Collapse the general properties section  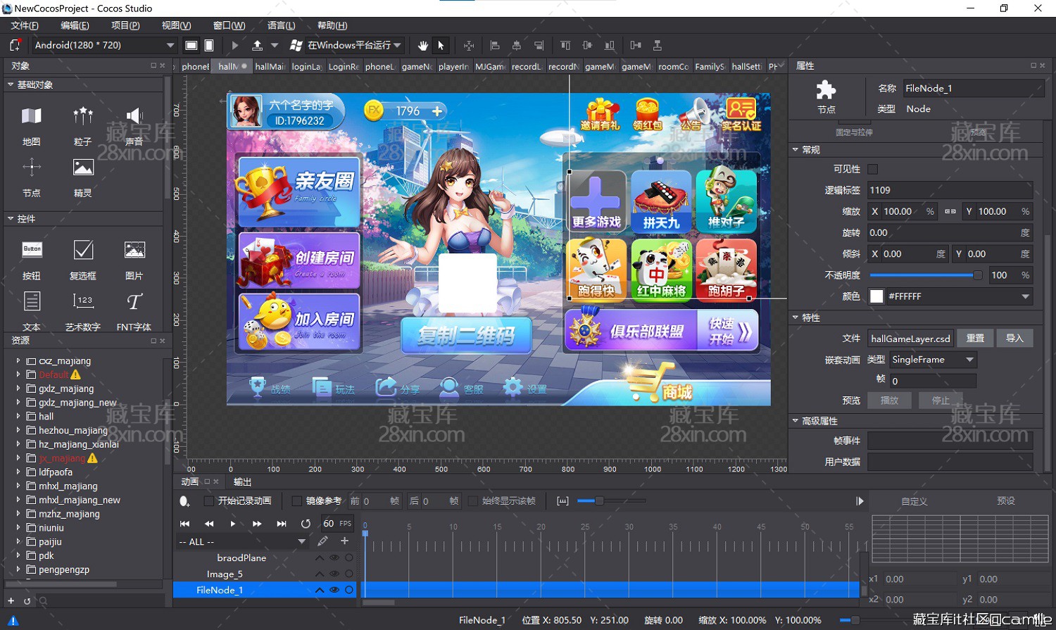pos(796,149)
